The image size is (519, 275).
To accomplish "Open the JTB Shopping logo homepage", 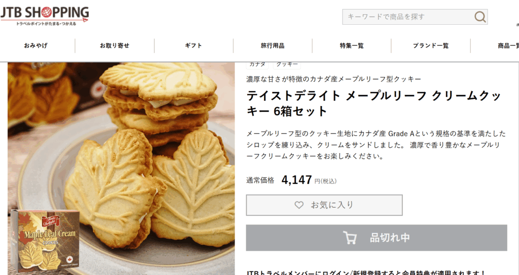I will click(x=45, y=16).
